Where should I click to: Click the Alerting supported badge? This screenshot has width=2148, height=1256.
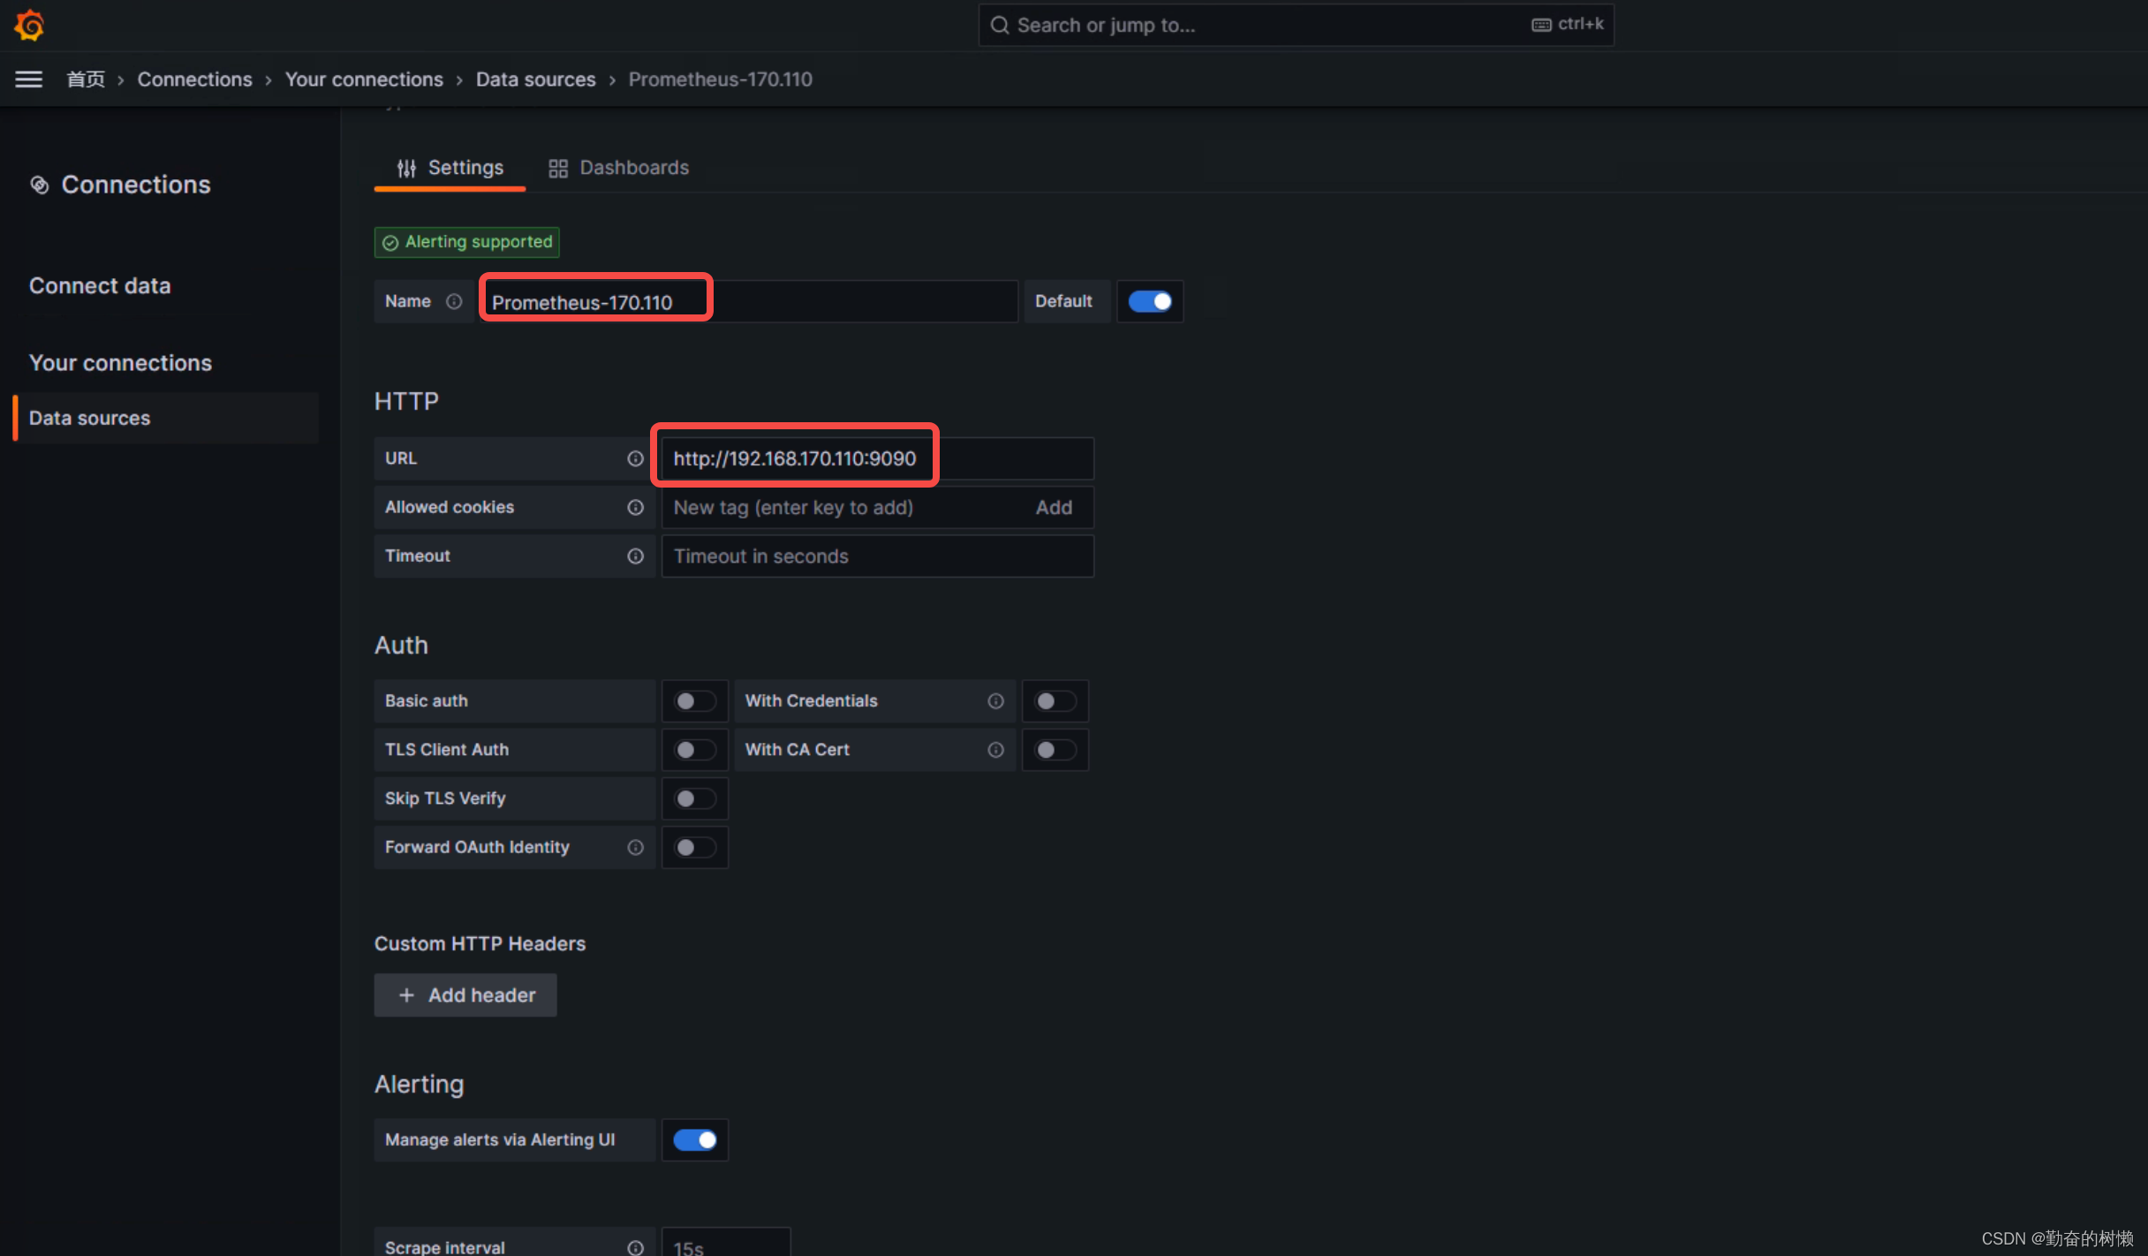click(467, 242)
